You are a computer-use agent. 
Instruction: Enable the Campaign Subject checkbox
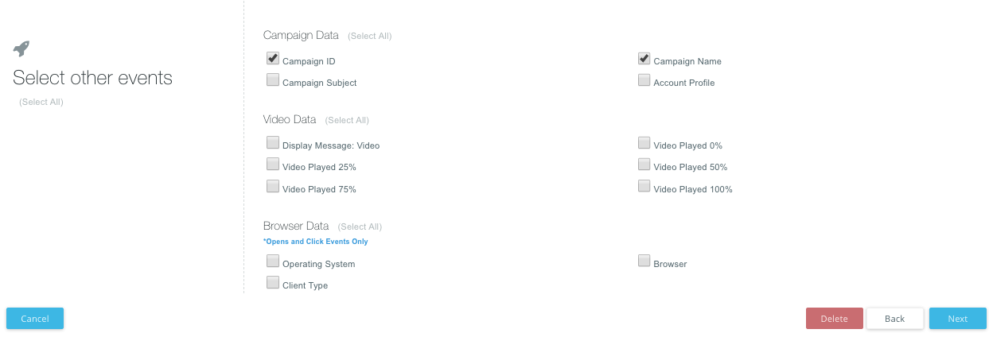(x=273, y=80)
